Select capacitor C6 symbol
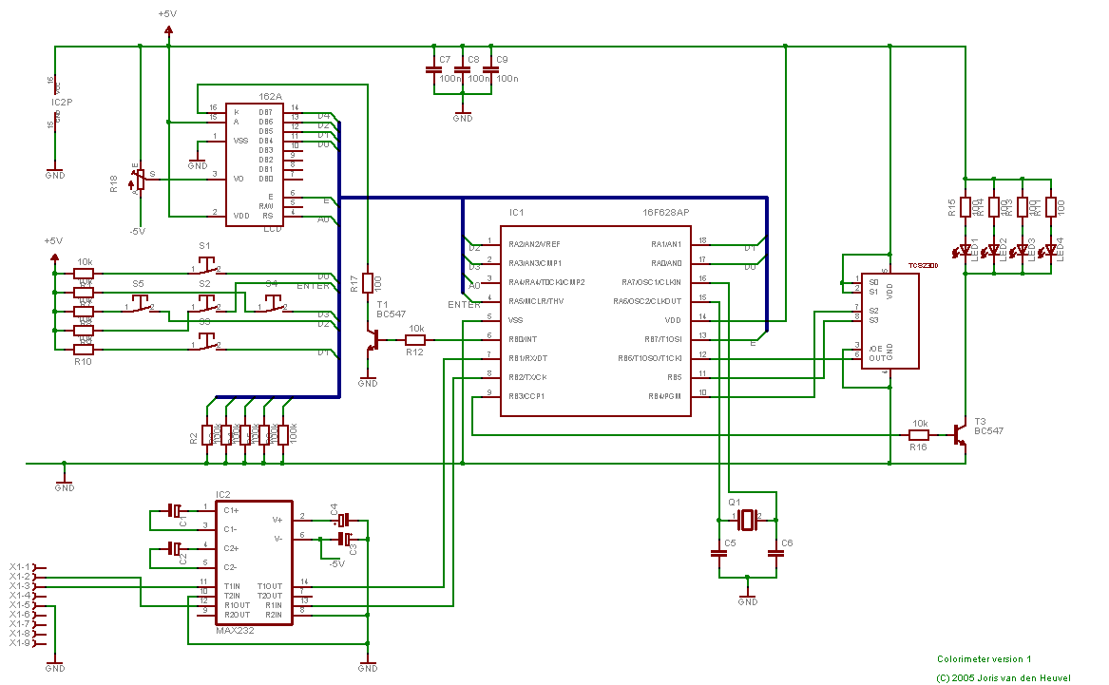 click(775, 553)
